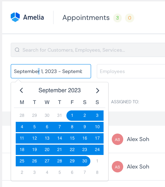Click the Amelia logo icon

point(15,17)
